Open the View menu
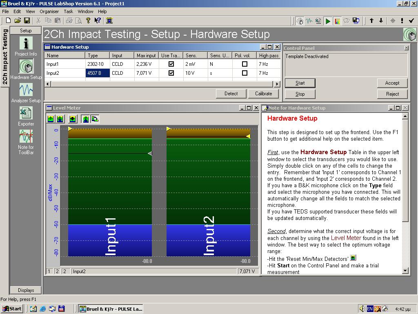The width and height of the screenshot is (418, 314). pos(30,11)
